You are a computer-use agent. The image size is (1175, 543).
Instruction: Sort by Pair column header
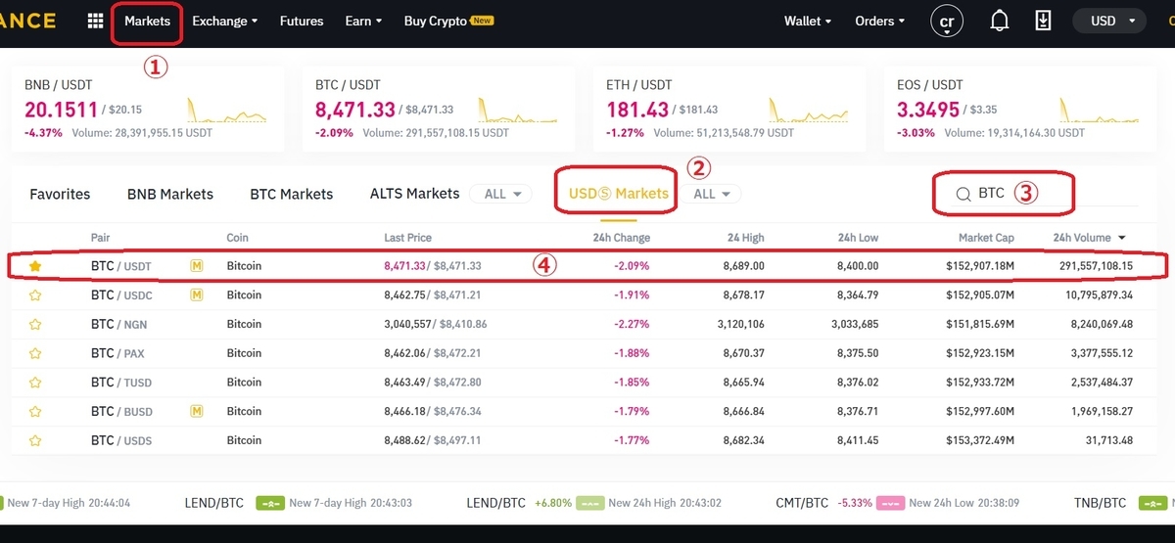pos(101,238)
